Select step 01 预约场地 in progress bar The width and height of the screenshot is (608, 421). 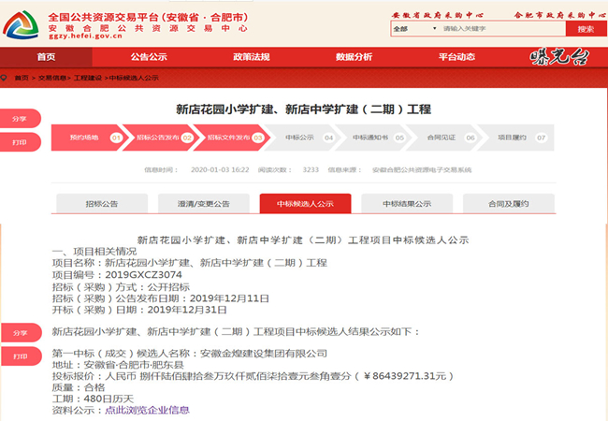pyautogui.click(x=89, y=138)
